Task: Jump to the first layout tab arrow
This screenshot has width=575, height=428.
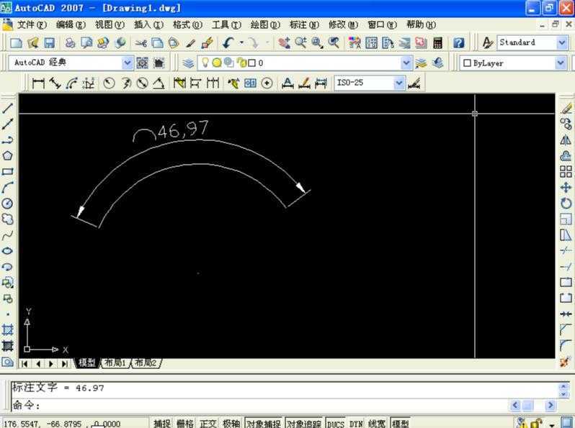Action: tap(24, 364)
